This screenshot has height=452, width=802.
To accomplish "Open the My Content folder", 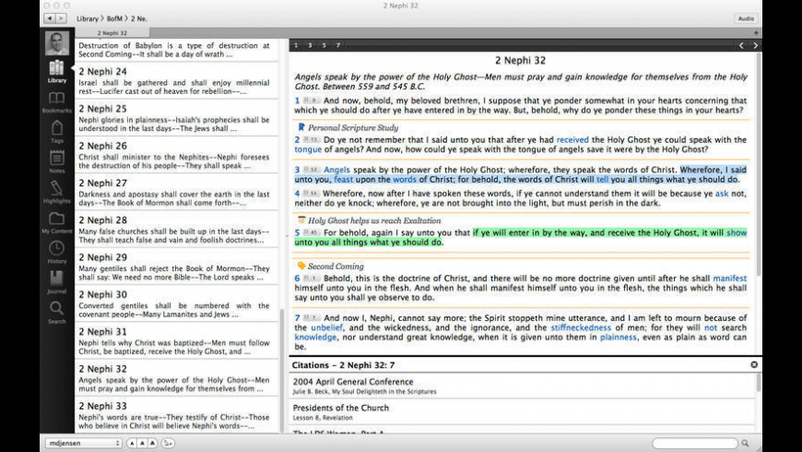I will pyautogui.click(x=57, y=222).
